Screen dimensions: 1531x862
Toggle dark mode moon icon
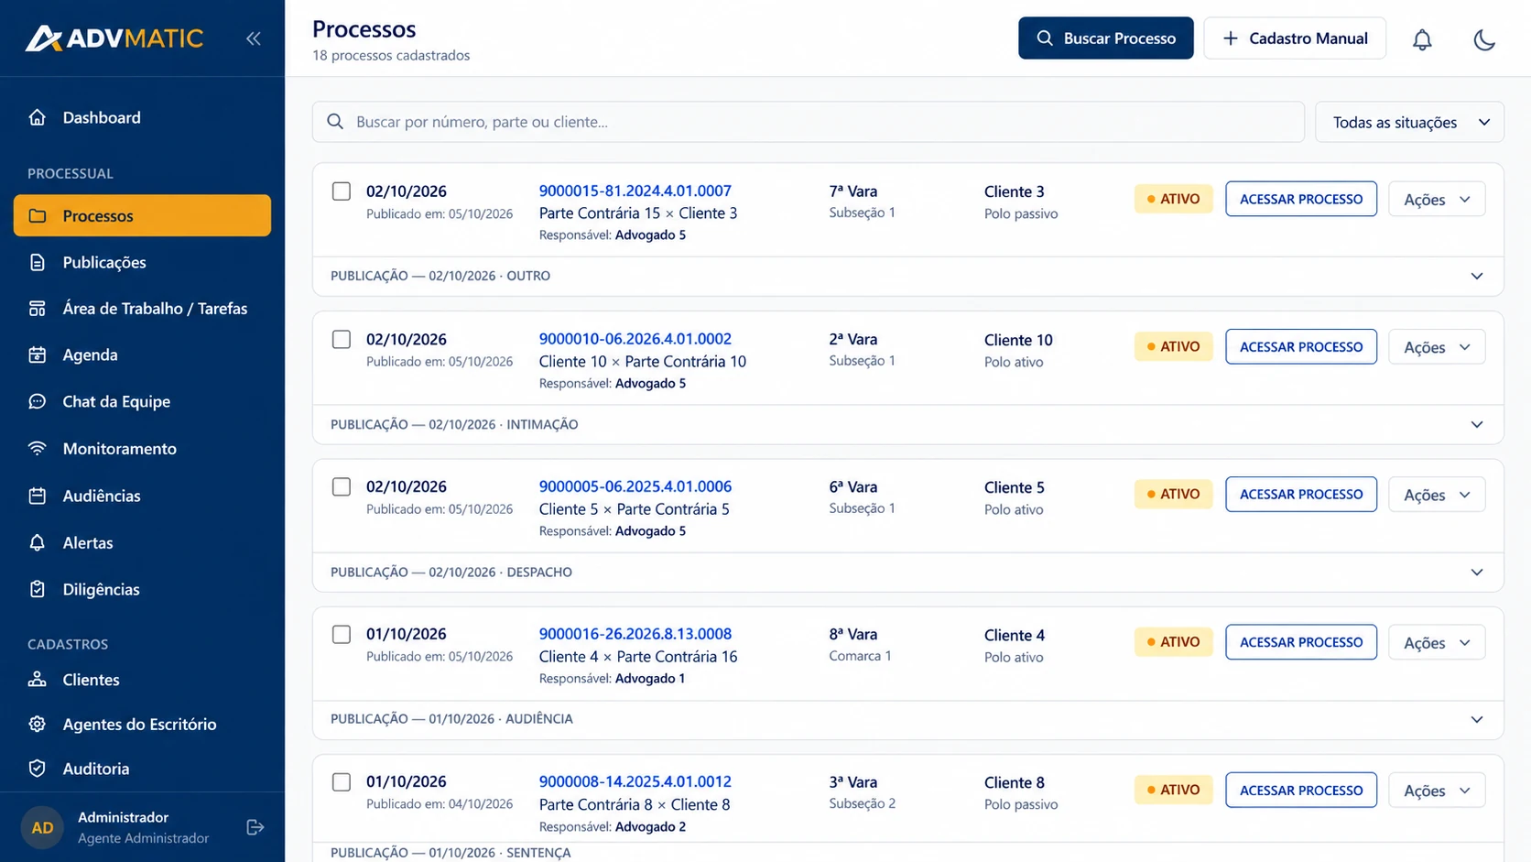click(x=1483, y=39)
